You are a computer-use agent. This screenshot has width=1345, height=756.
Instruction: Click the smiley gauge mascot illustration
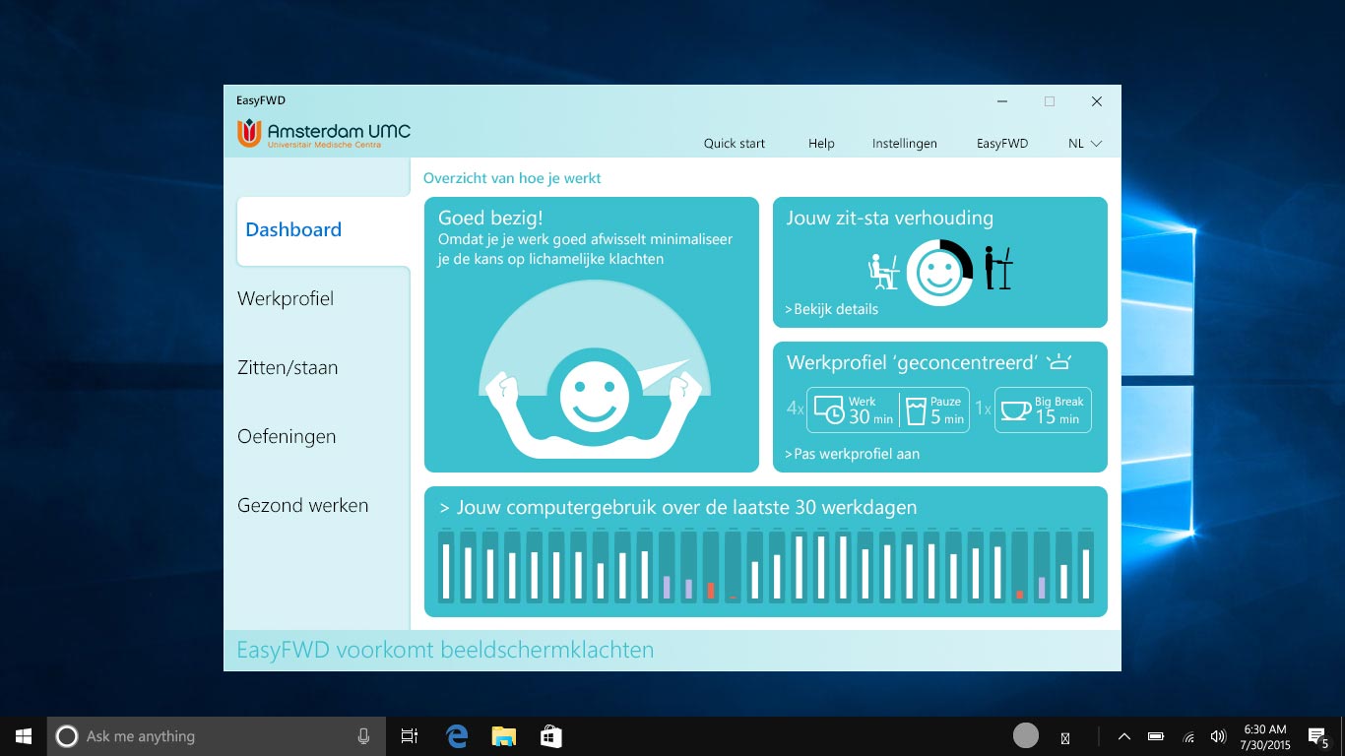click(594, 379)
